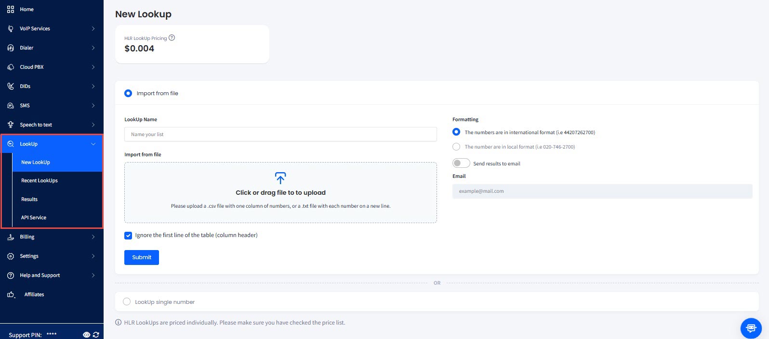Uncheck Ignore the first line checkbox
The width and height of the screenshot is (769, 339).
click(128, 236)
